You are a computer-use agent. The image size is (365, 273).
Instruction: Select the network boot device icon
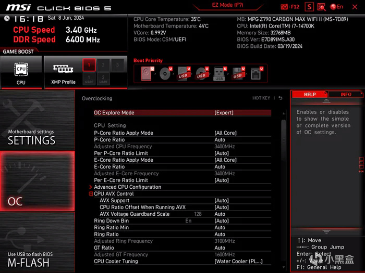click(x=257, y=74)
